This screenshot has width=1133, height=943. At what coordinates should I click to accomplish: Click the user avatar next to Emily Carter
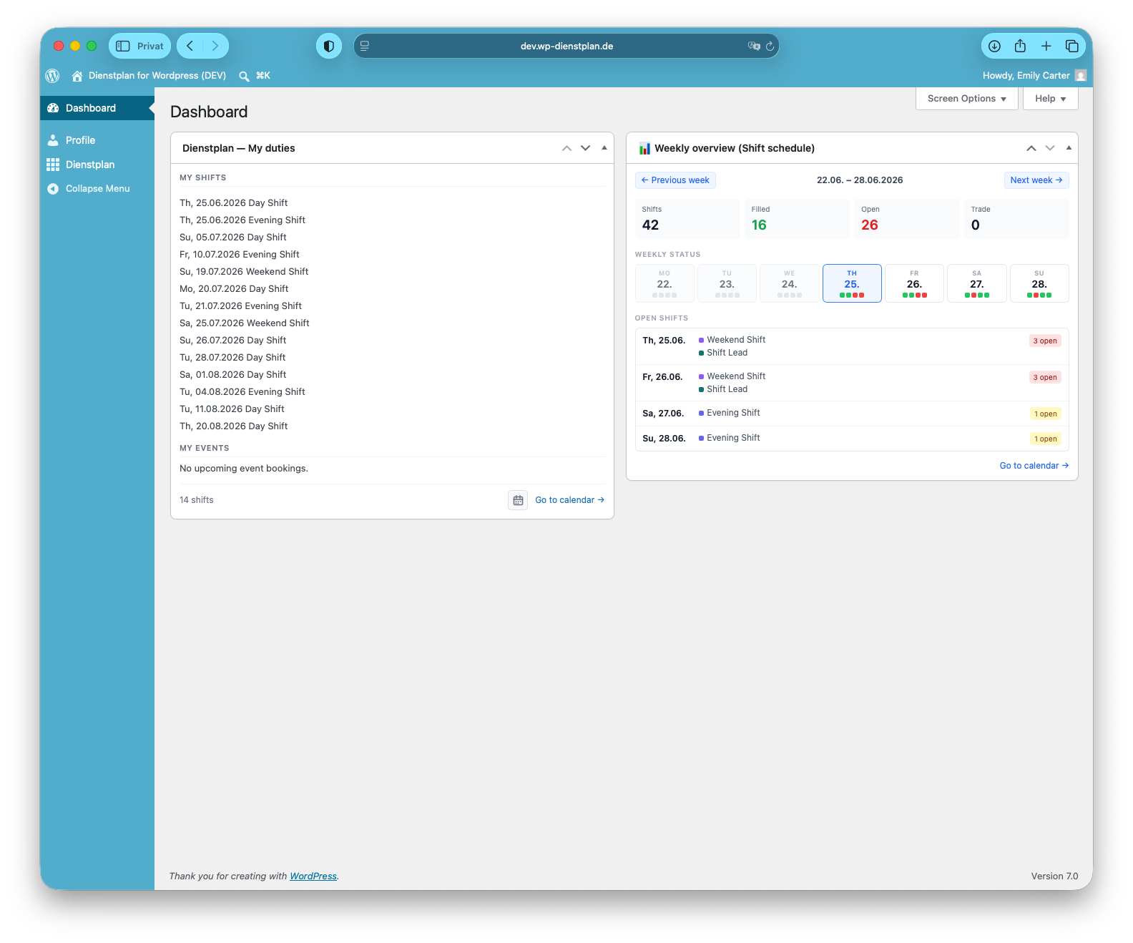1081,75
